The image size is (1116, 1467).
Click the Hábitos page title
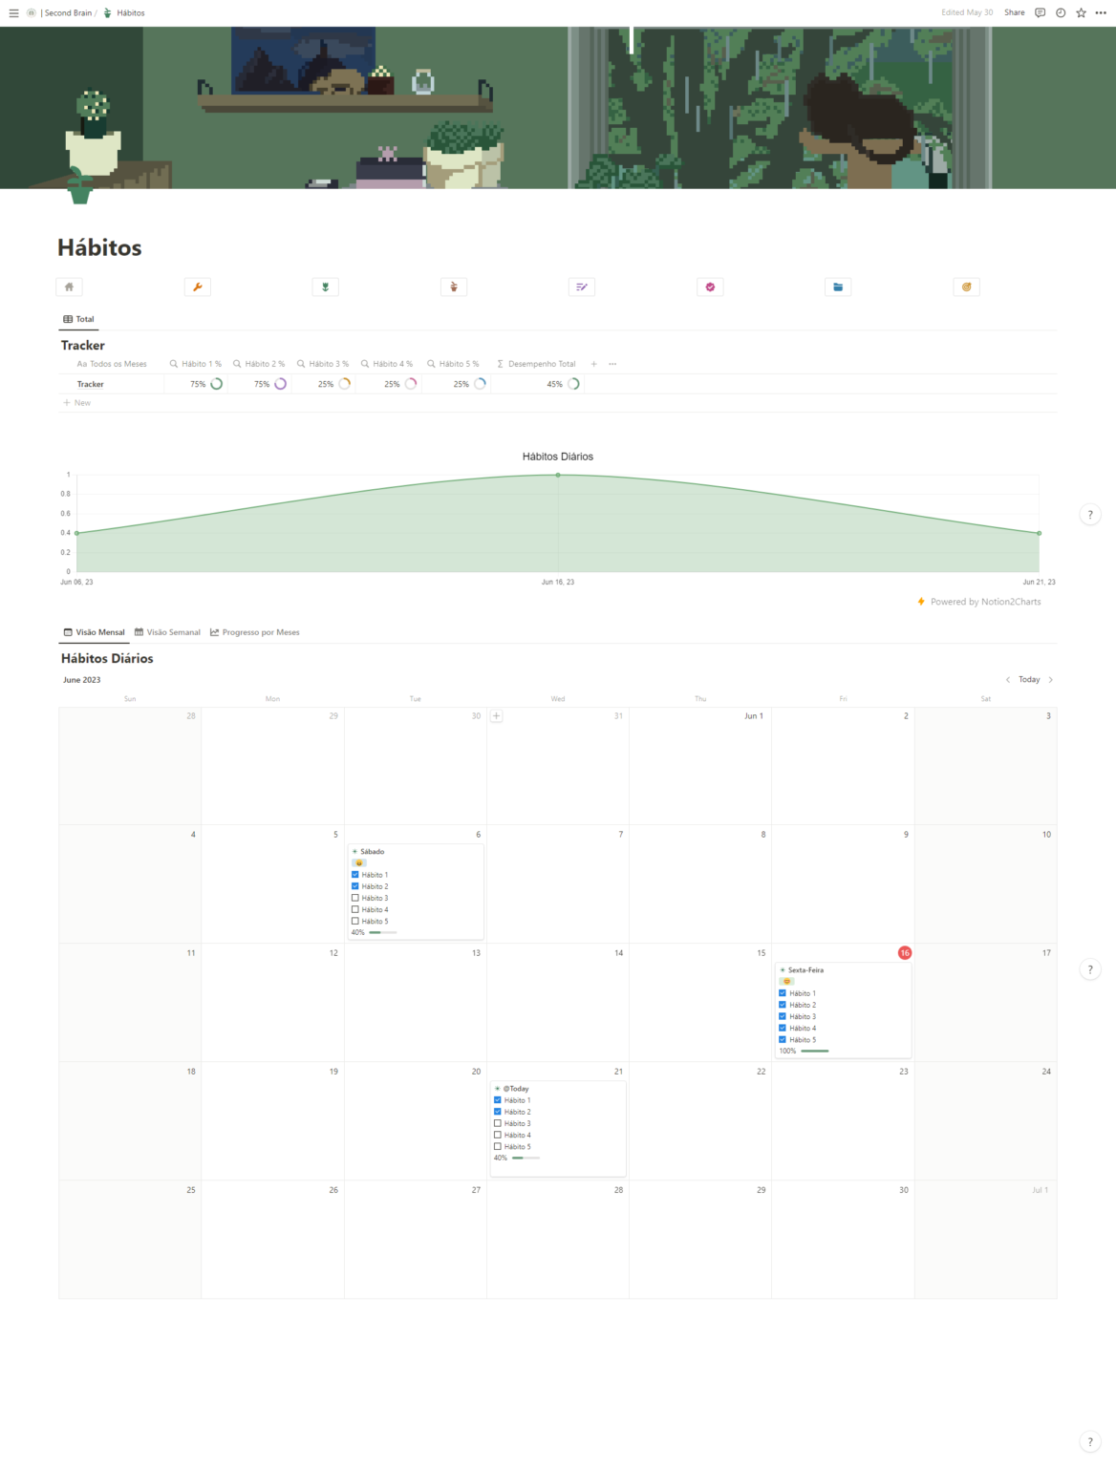click(x=99, y=247)
